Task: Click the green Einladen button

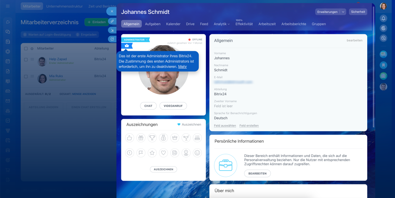Action: click(97, 22)
